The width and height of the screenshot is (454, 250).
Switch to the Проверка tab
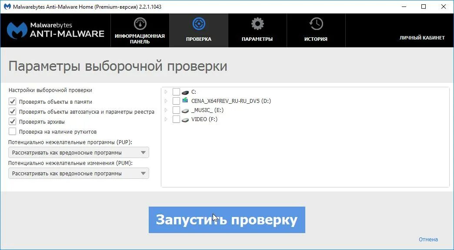(199, 30)
